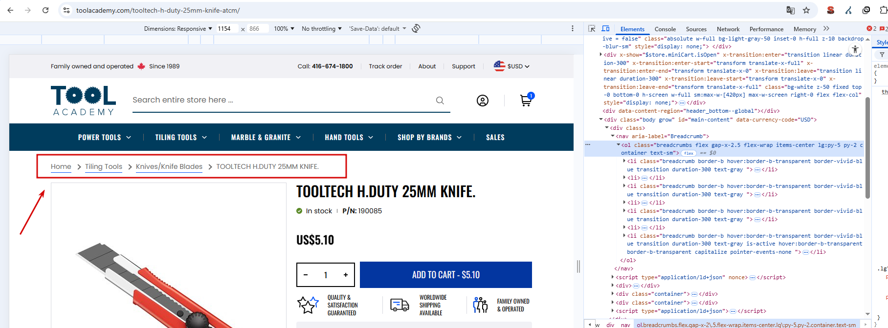Viewport: 888px width, 328px height.
Task: Click the viewport width field 1154
Action: 227,29
